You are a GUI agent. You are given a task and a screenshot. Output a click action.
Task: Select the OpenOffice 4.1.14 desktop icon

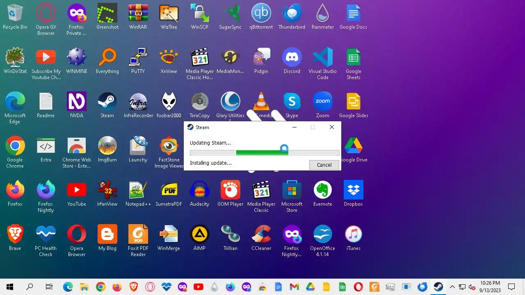323,241
